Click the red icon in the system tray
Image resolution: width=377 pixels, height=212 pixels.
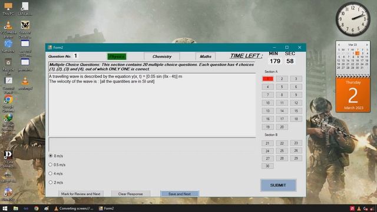pyautogui.click(x=352, y=208)
